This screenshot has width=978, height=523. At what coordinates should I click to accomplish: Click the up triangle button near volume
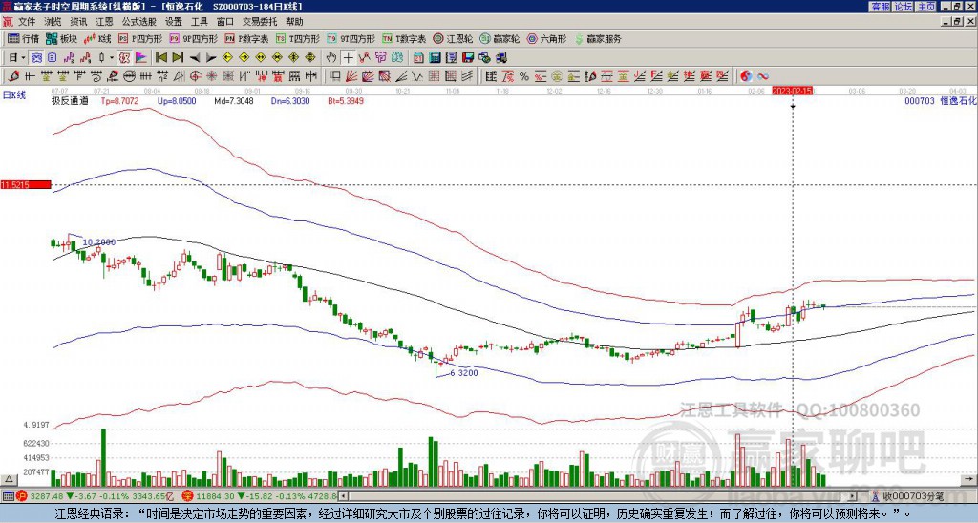coord(9,480)
